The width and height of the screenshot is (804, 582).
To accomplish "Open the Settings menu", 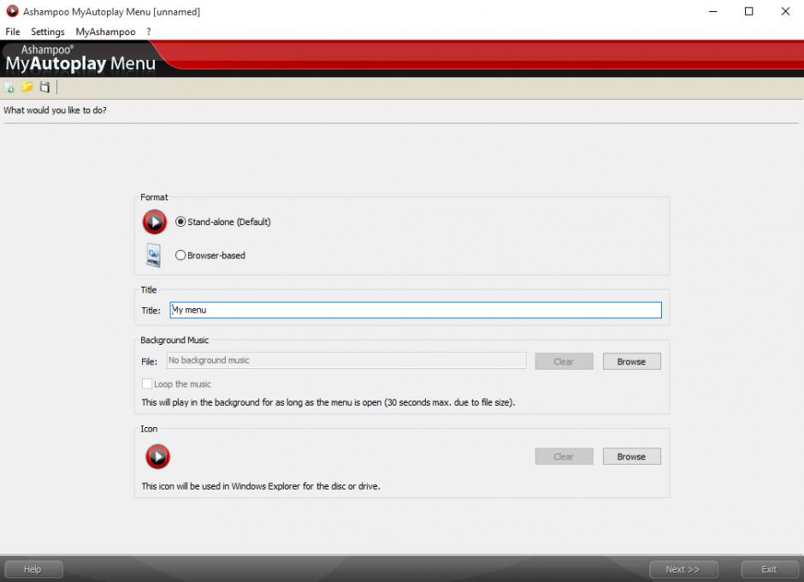I will [x=48, y=32].
